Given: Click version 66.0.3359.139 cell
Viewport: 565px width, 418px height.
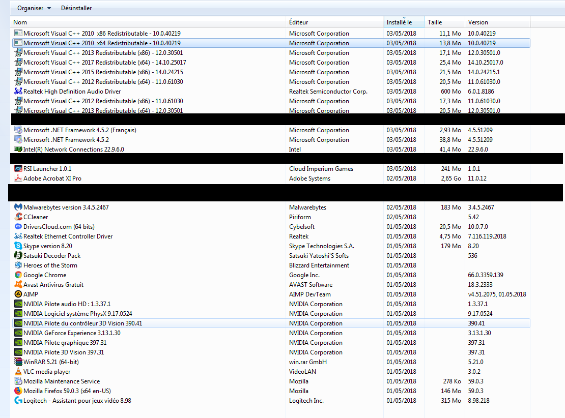Looking at the screenshot, I should 486,275.
